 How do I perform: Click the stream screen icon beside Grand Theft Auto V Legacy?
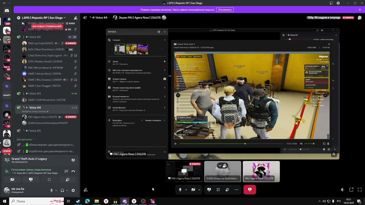point(73,160)
